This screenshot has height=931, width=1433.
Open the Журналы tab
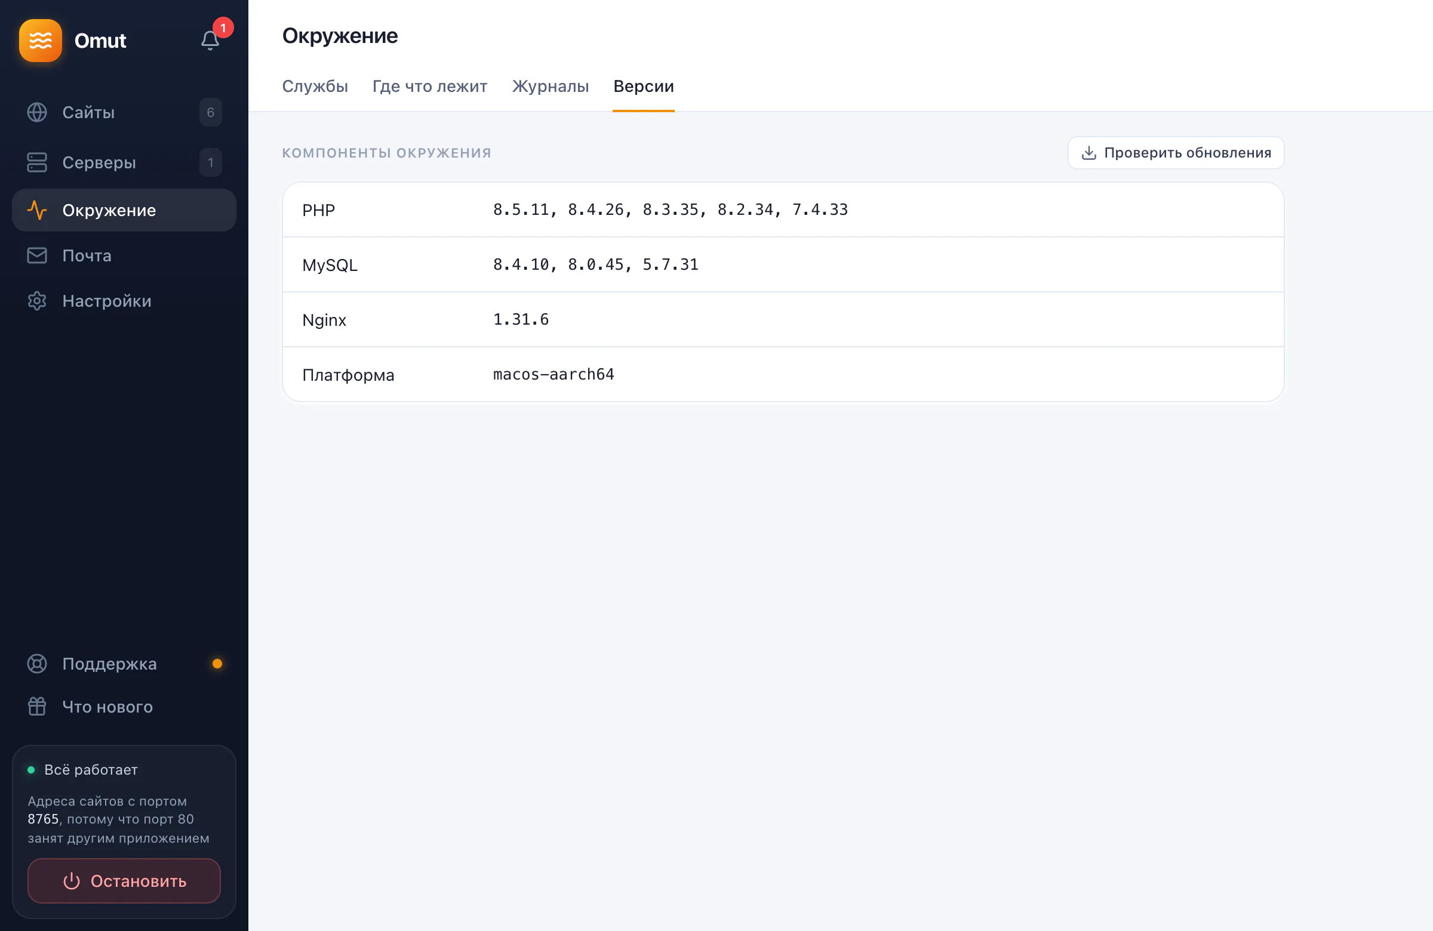pos(551,86)
